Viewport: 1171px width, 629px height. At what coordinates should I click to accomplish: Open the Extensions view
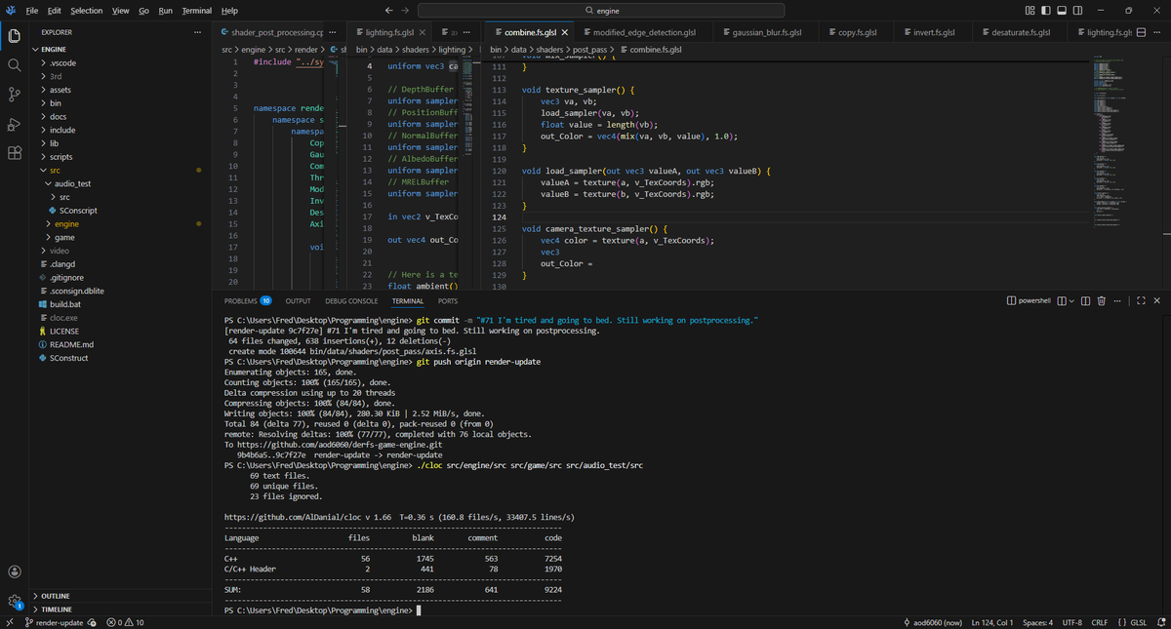click(15, 153)
